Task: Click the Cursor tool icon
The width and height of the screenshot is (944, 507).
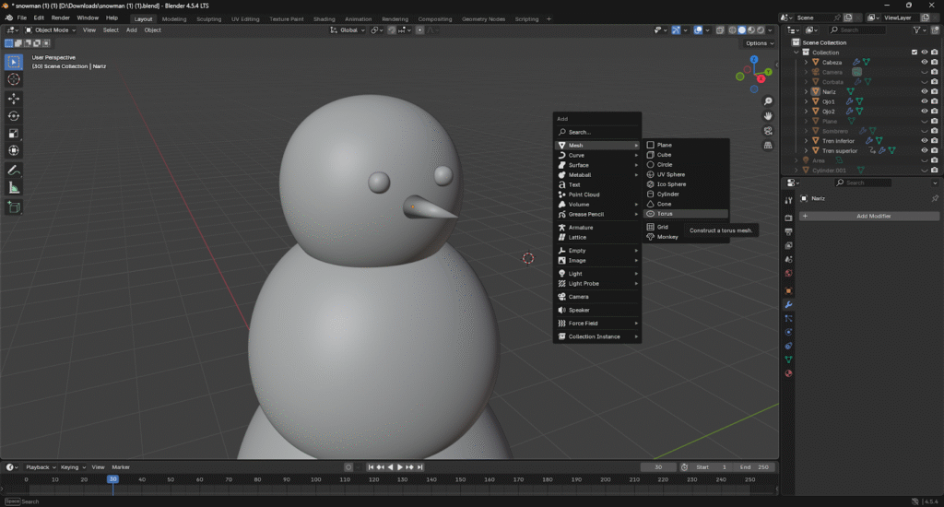Action: tap(14, 79)
